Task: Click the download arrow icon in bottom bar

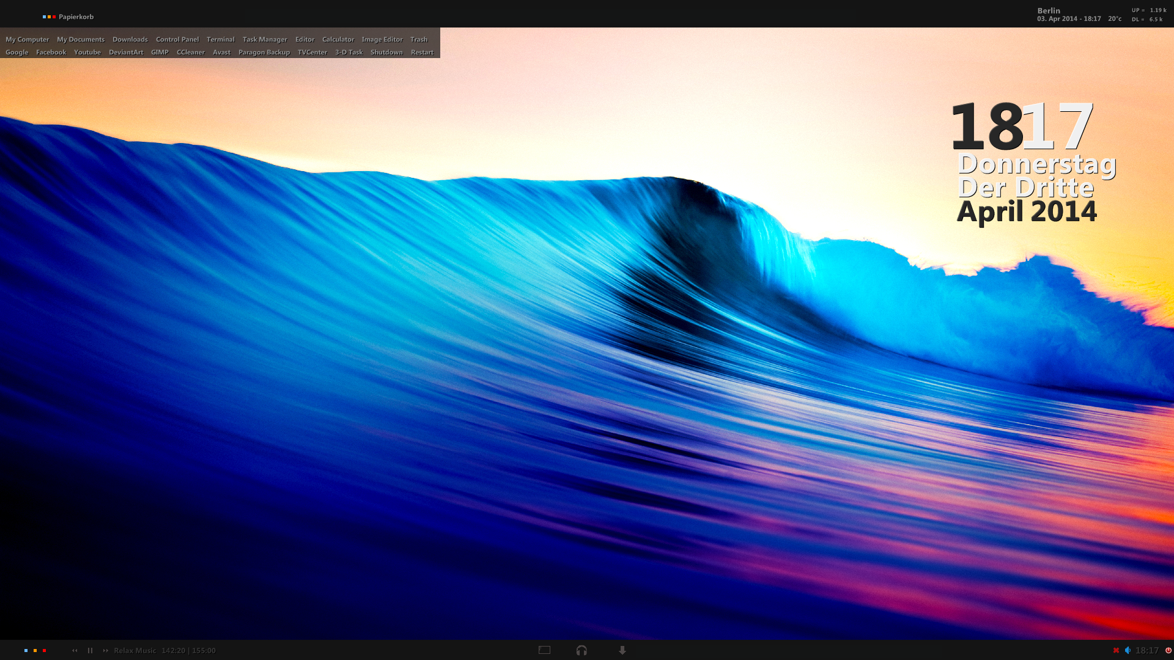Action: [x=622, y=650]
